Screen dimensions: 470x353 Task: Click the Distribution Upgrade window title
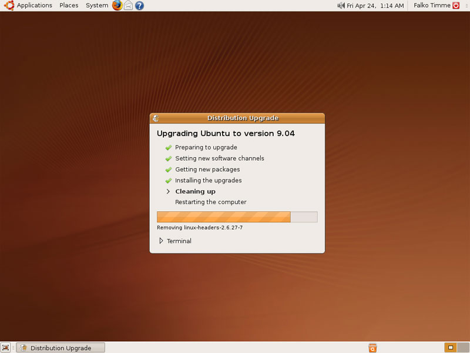[x=243, y=118]
